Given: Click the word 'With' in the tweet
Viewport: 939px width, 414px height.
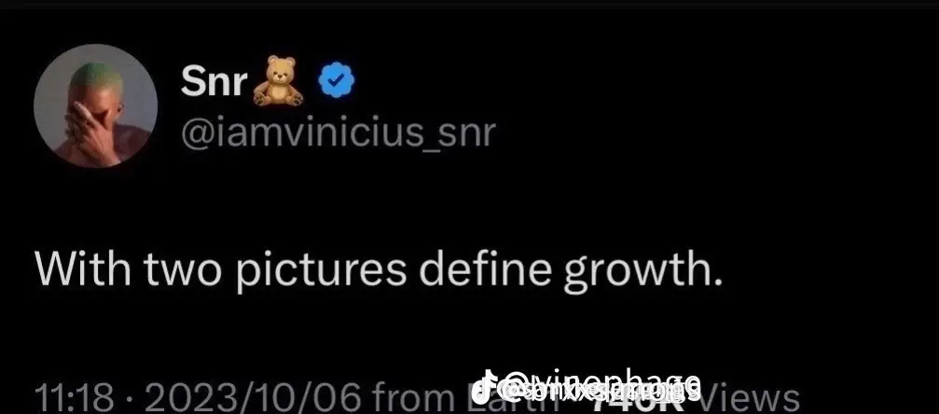Looking at the screenshot, I should point(83,269).
